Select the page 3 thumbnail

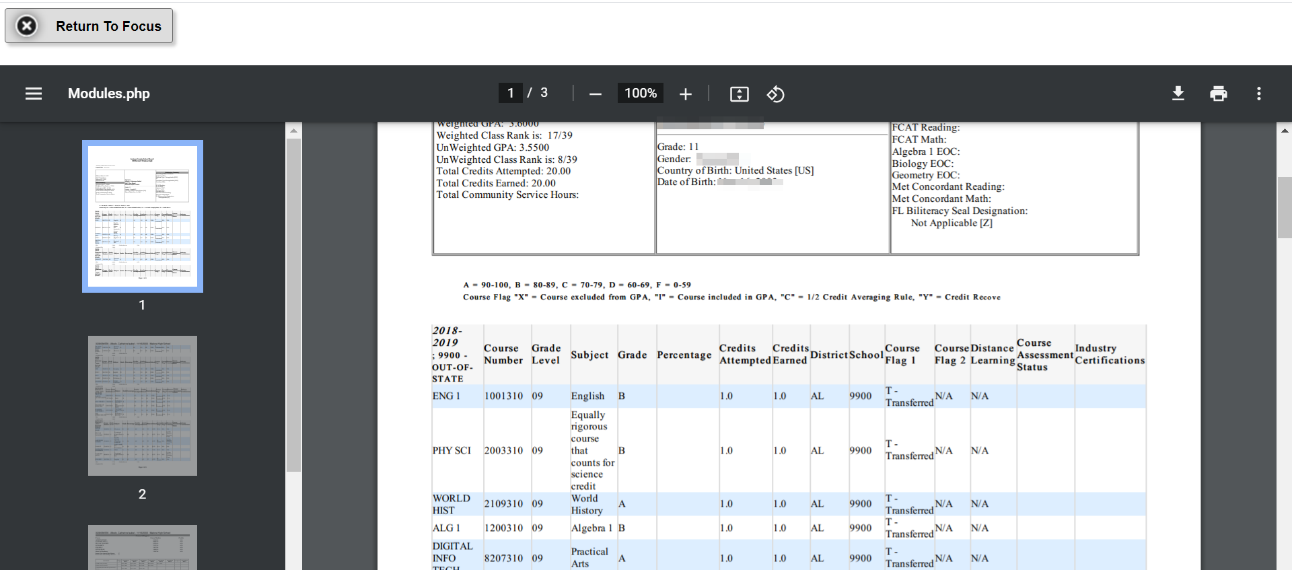pyautogui.click(x=143, y=547)
